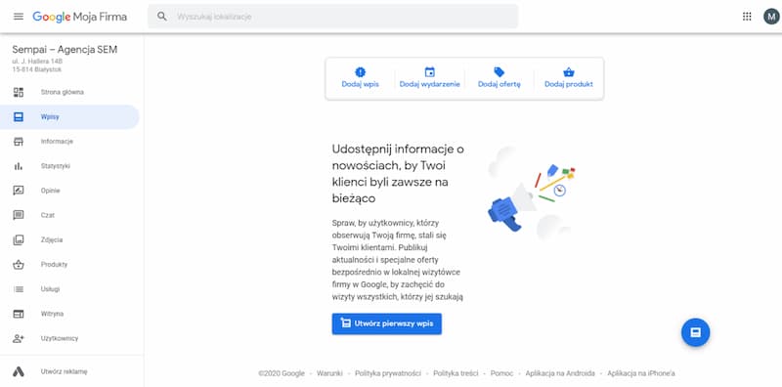This screenshot has width=782, height=387.
Task: Open the account avatar M
Action: pyautogui.click(x=771, y=17)
